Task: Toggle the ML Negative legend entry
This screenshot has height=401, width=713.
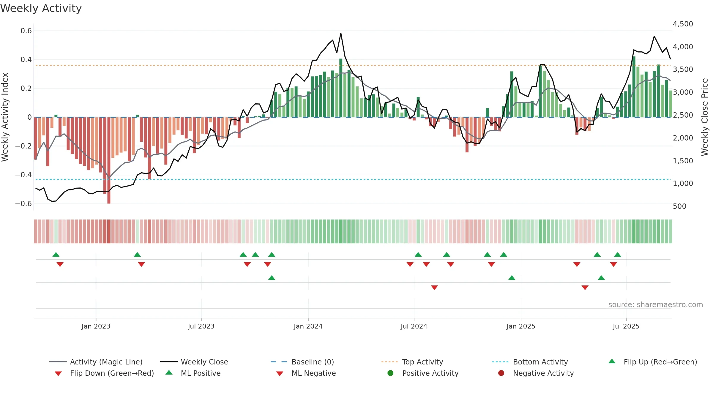Action: click(x=306, y=373)
